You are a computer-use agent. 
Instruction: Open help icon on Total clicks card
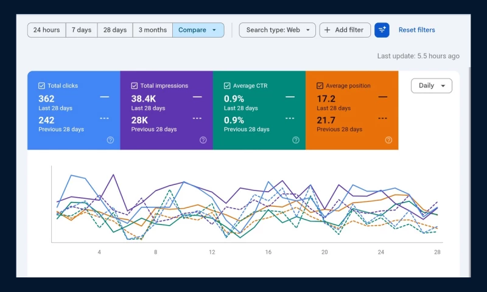click(x=110, y=140)
